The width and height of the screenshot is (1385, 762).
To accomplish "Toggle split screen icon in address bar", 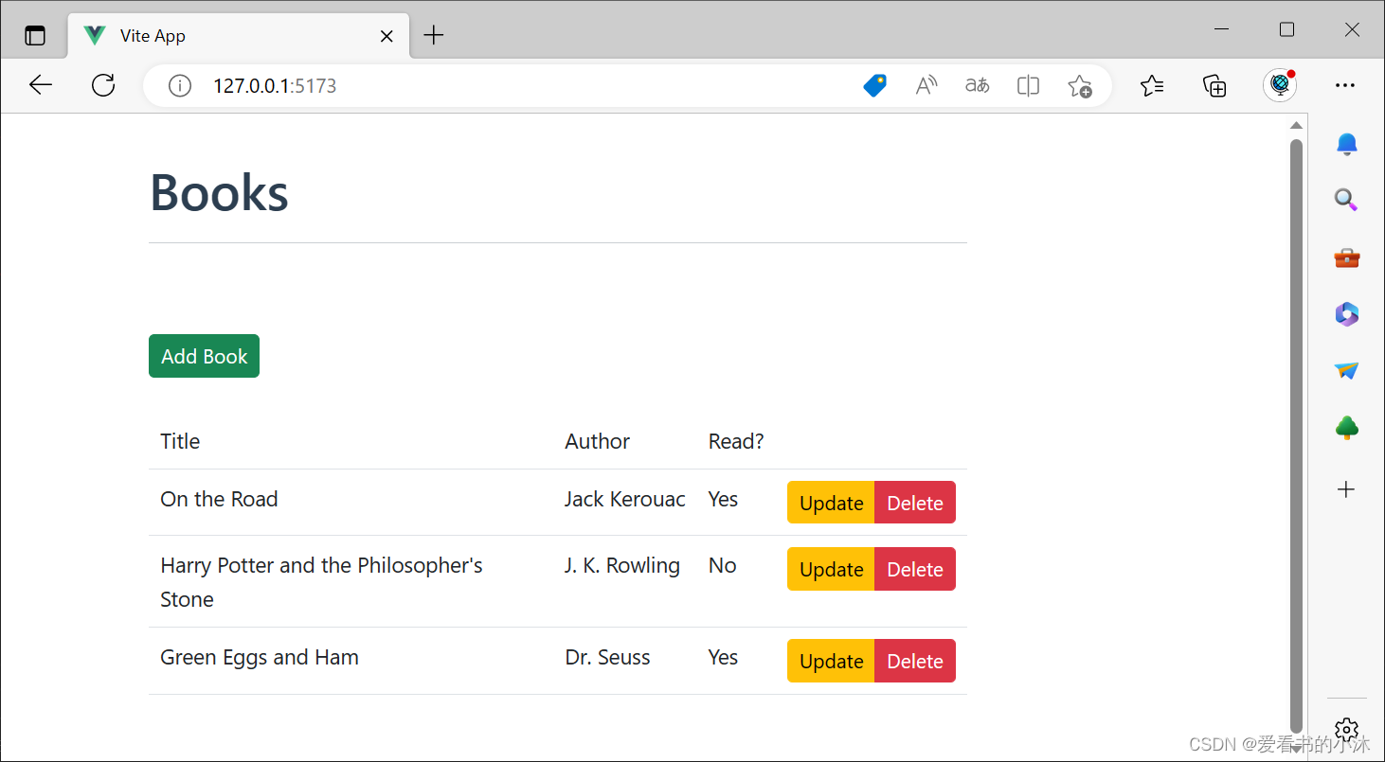I will tap(1028, 86).
